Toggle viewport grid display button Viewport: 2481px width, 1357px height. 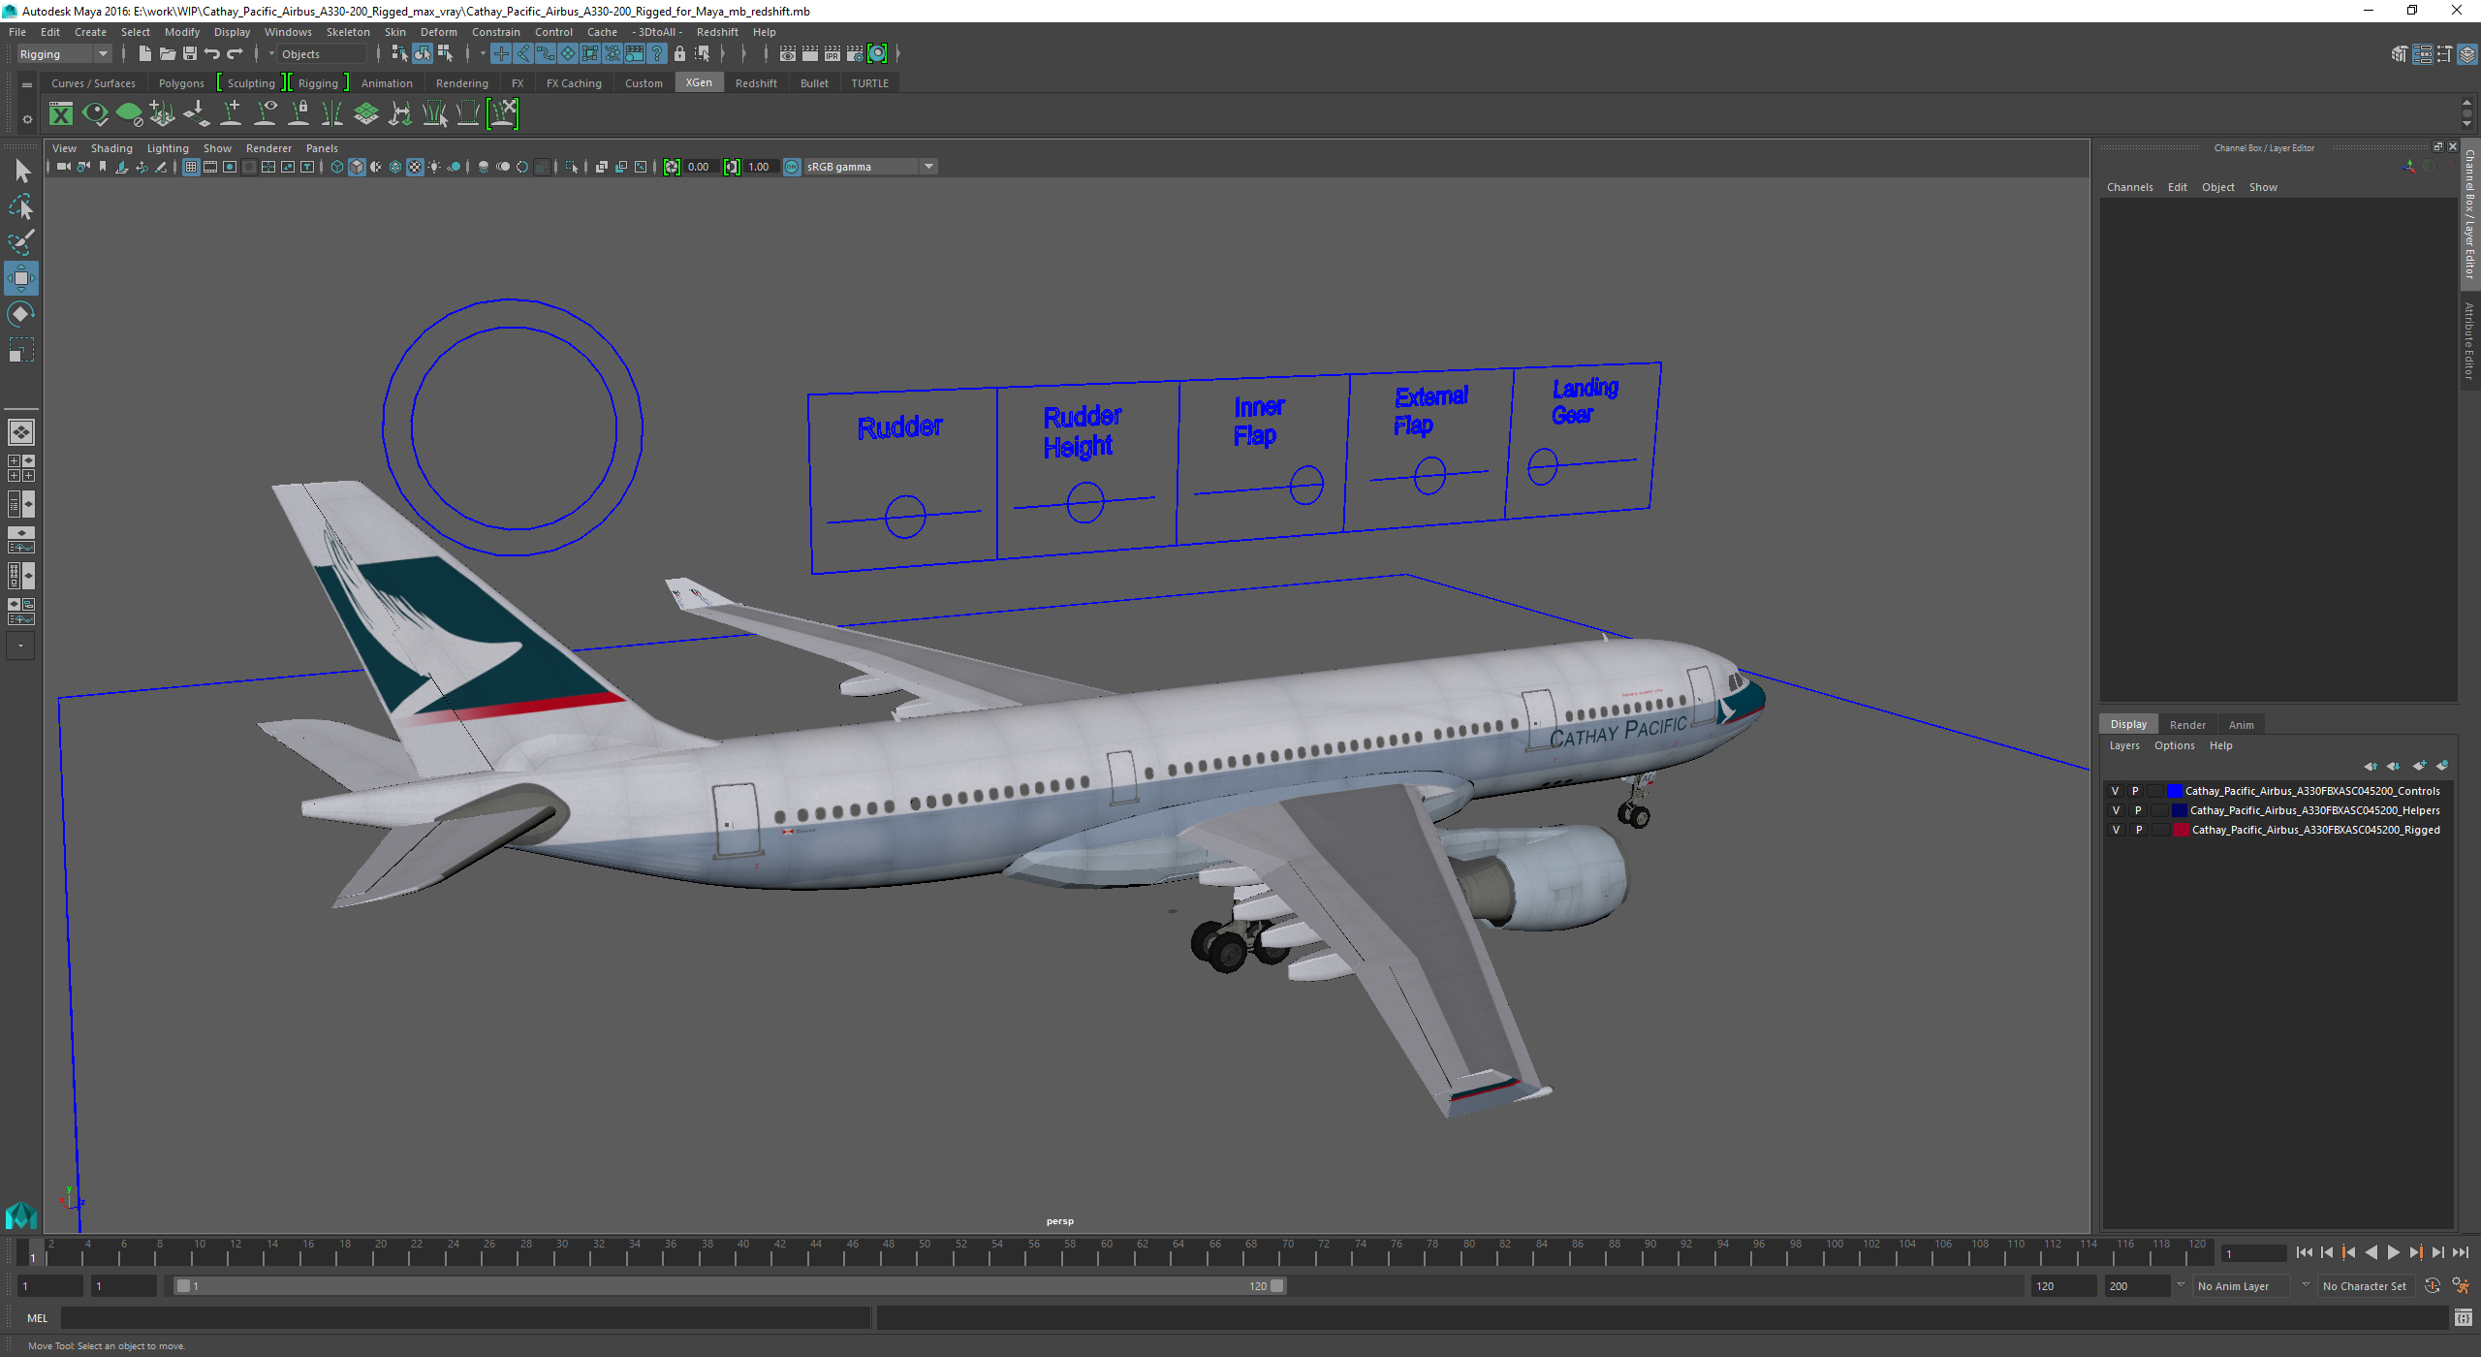tap(191, 167)
